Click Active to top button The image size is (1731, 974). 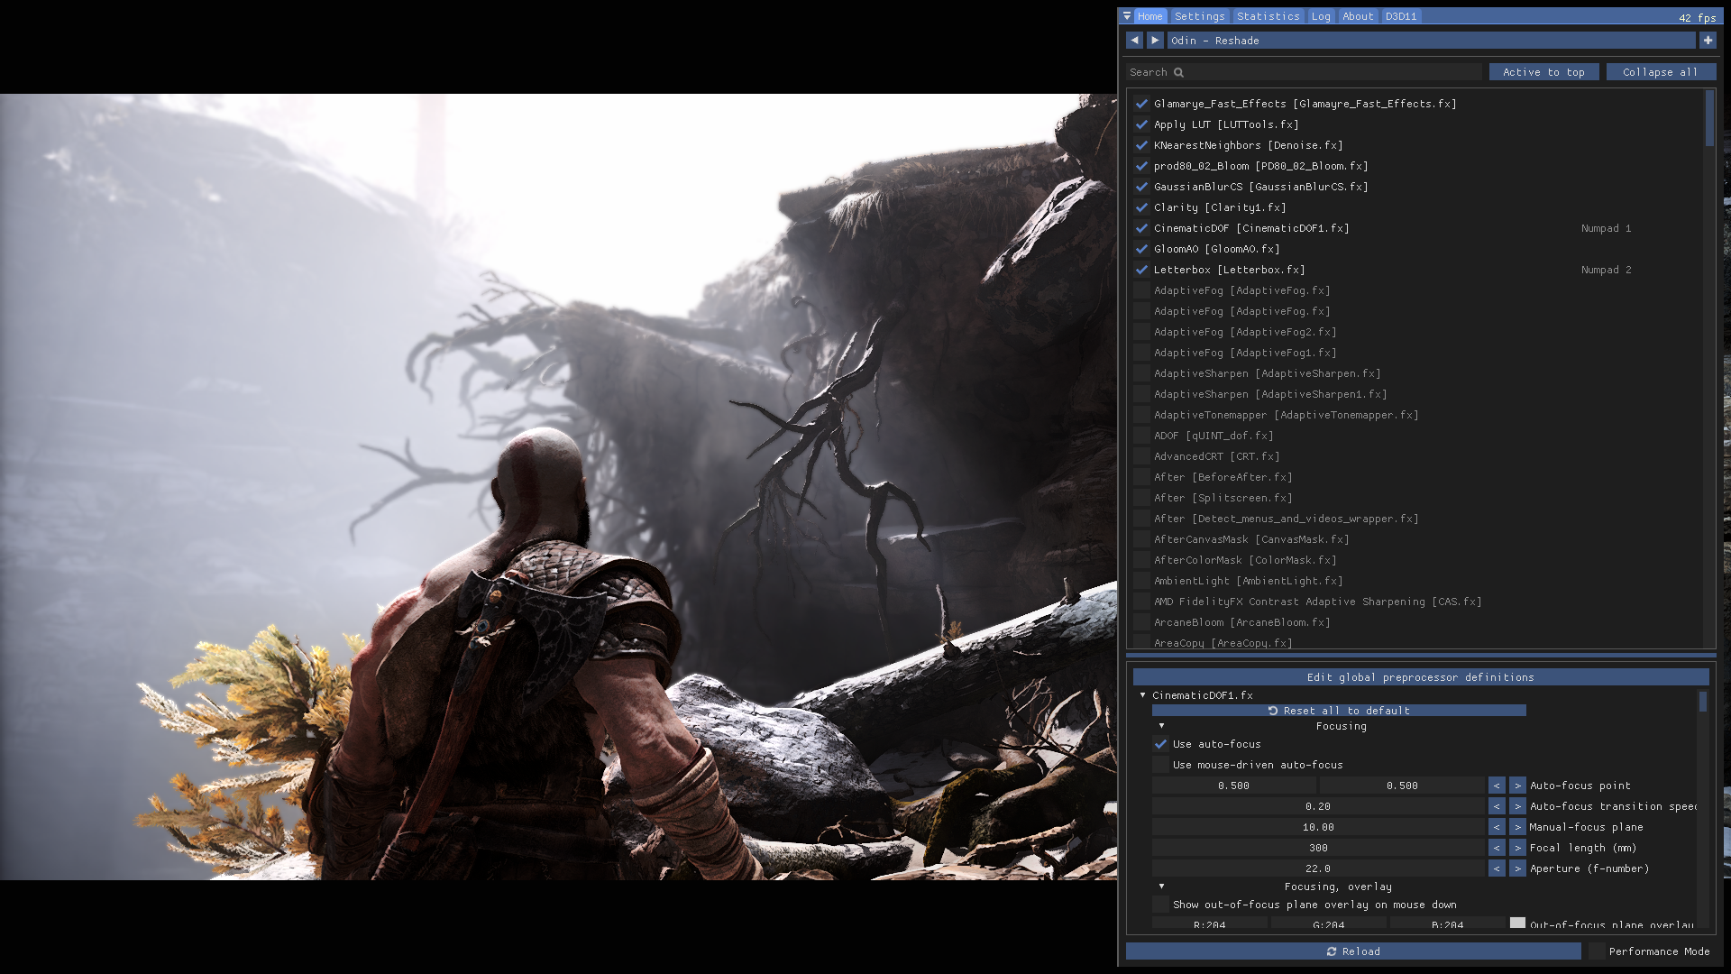pyautogui.click(x=1543, y=72)
